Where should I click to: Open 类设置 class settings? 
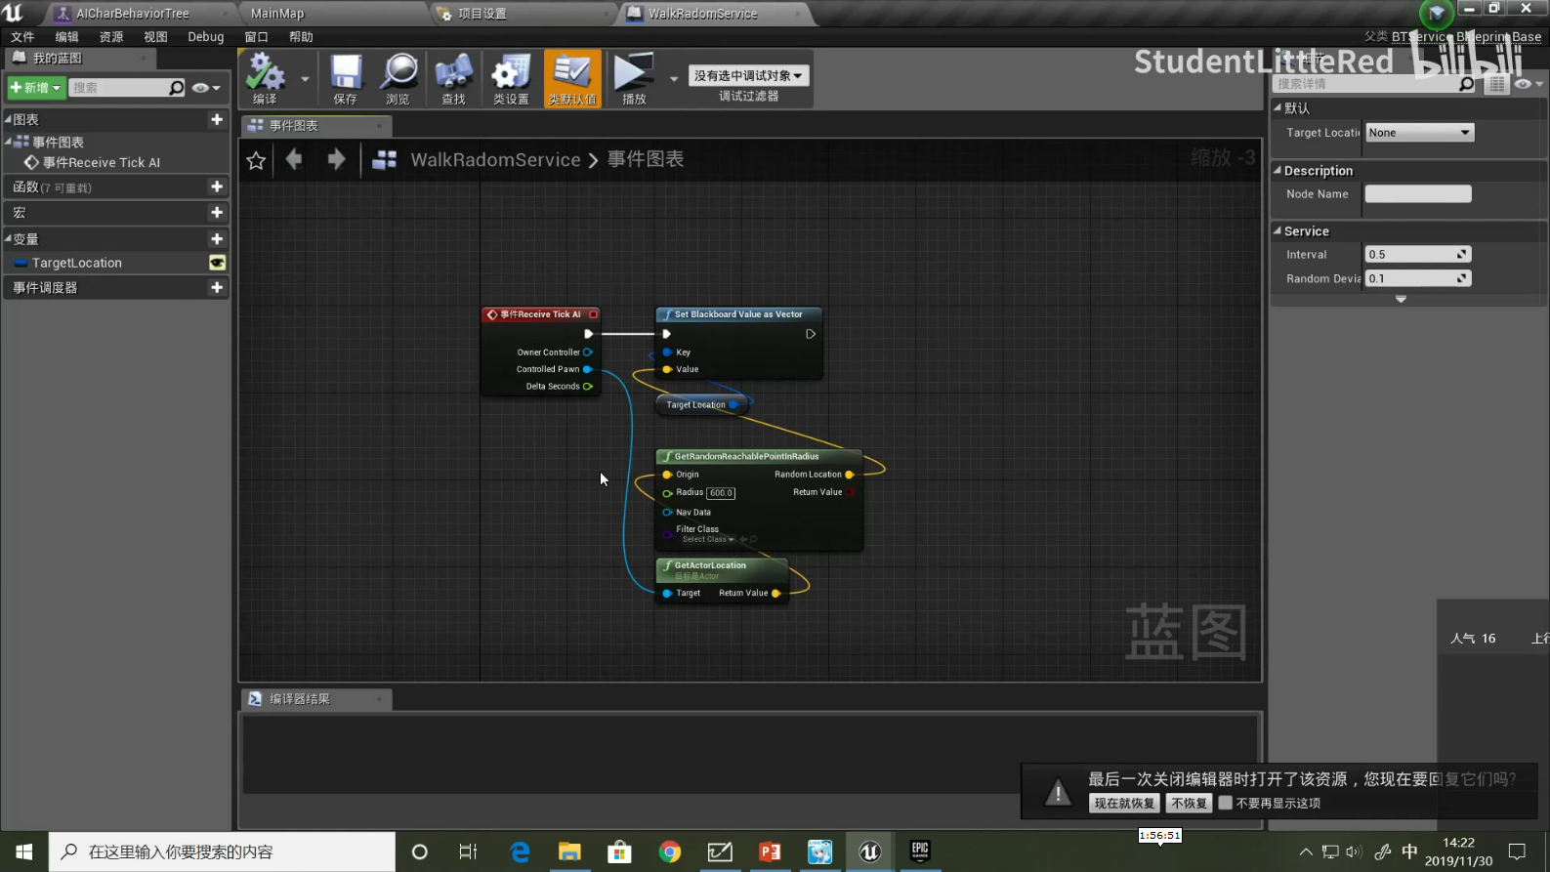[511, 79]
